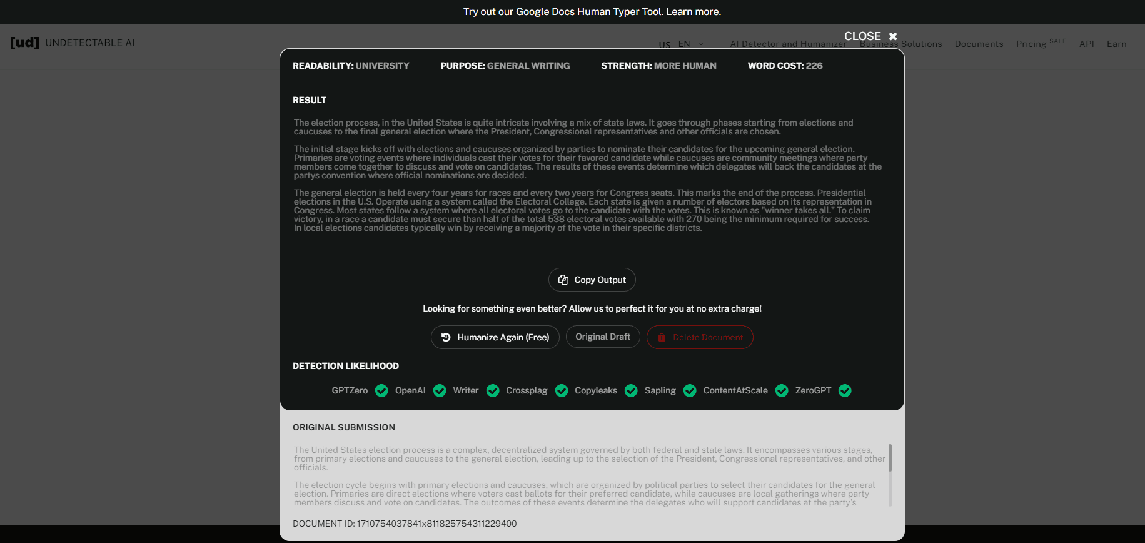View the Original Draft
Viewport: 1145px width, 543px height.
[x=602, y=337]
